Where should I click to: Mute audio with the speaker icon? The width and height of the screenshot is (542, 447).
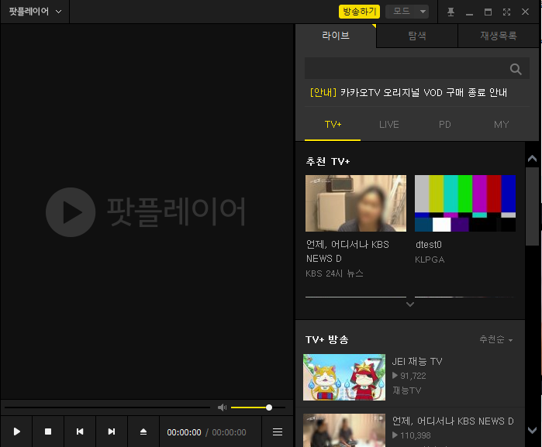[x=222, y=407]
